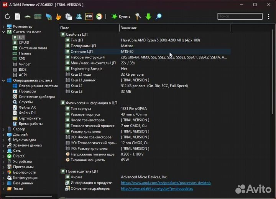Open the Память sidebar entry
The image size is (276, 199).
tap(22, 53)
